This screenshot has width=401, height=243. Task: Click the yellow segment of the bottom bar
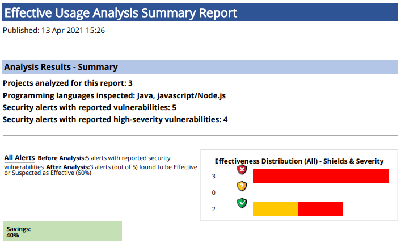(x=275, y=209)
